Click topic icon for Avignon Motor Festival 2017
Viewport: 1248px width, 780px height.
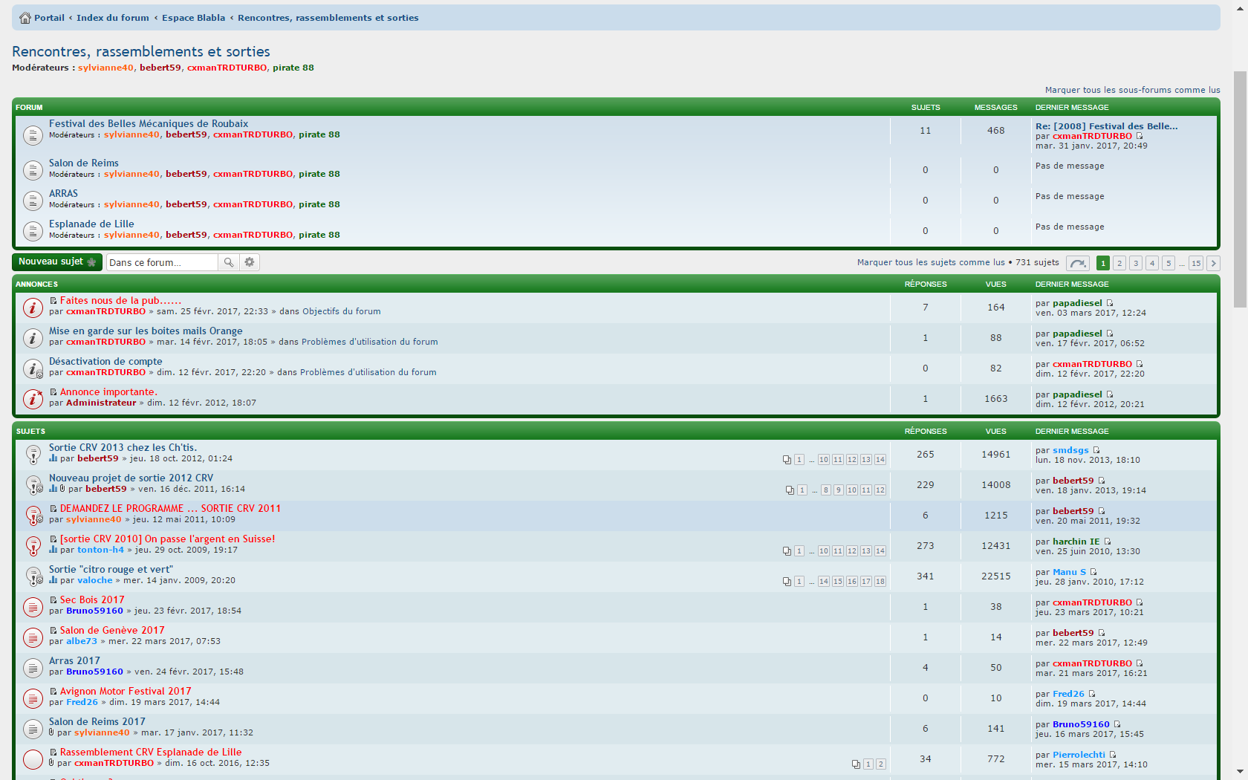33,698
